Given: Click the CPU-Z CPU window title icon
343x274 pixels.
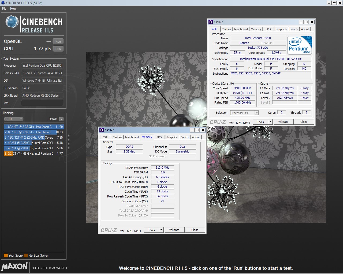Looking at the screenshot, I should pos(211,22).
